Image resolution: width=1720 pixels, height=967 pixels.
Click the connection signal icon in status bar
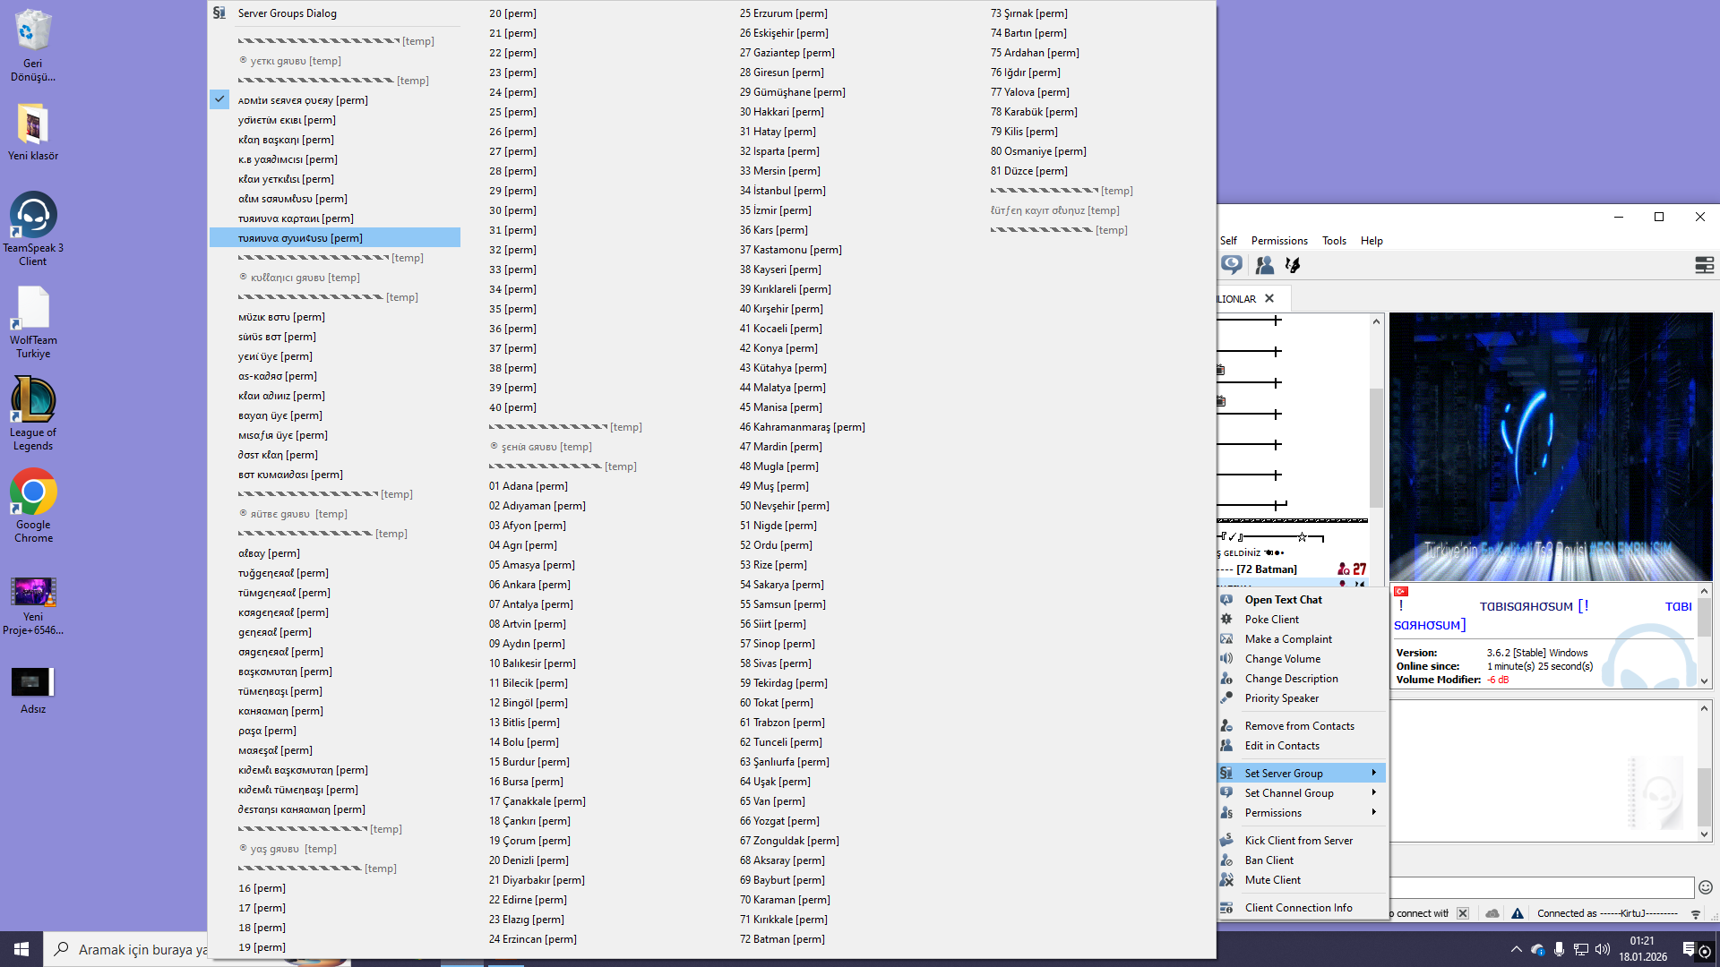click(1696, 914)
